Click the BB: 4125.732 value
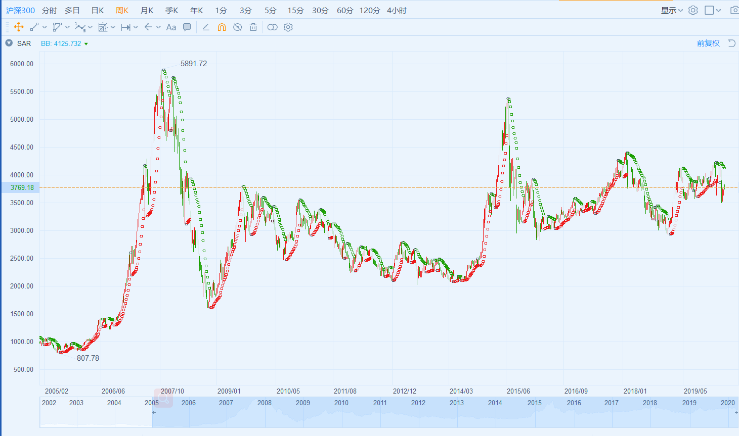Image resolution: width=739 pixels, height=436 pixels. pyautogui.click(x=61, y=43)
